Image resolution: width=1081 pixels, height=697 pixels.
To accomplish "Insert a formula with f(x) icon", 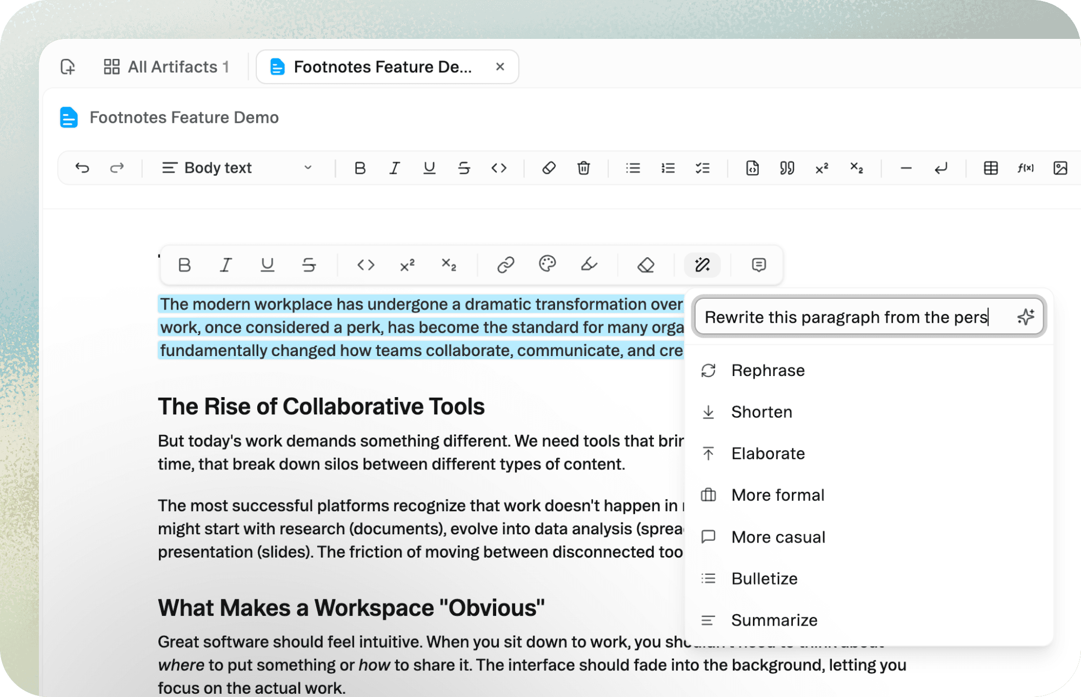I will pyautogui.click(x=1025, y=168).
